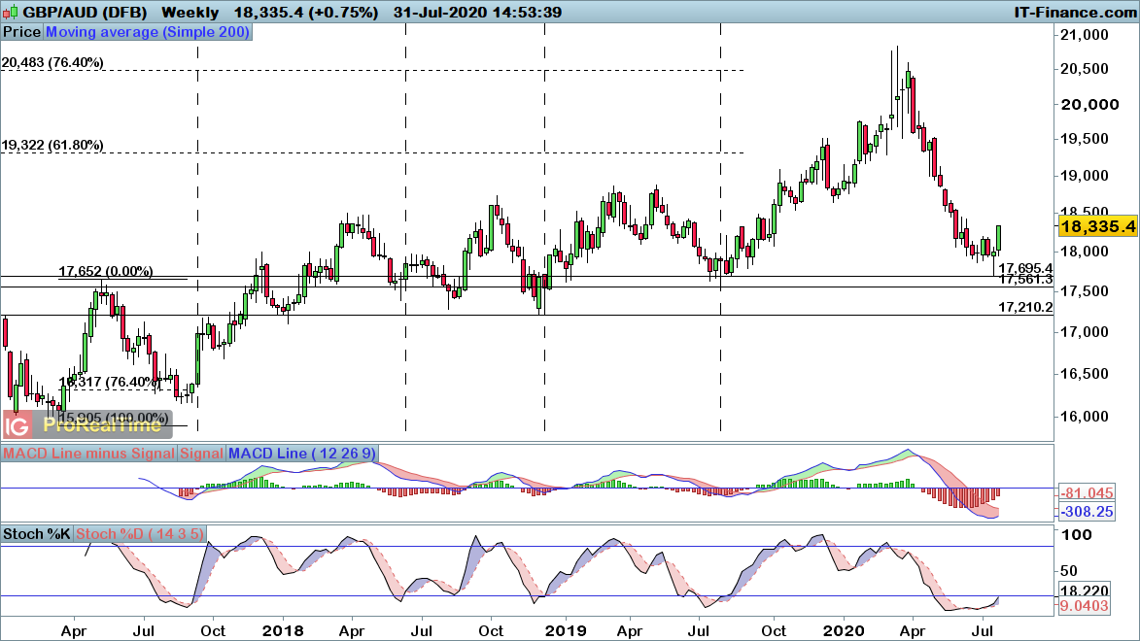The height and width of the screenshot is (641, 1140).
Task: Click the IT-Finance.com text
Action: tap(1075, 13)
